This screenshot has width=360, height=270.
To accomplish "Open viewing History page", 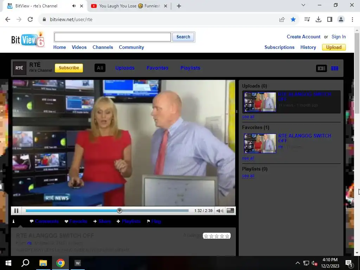I will [x=308, y=47].
